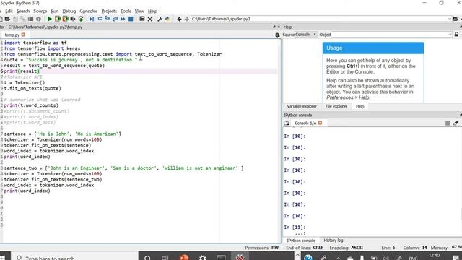
Task: Open the View menu
Action: tap(139, 11)
